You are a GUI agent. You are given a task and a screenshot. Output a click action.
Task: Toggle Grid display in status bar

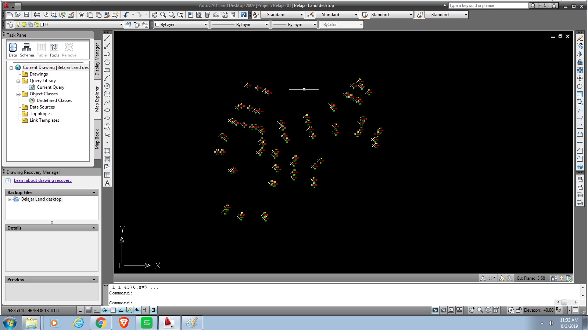point(89,310)
